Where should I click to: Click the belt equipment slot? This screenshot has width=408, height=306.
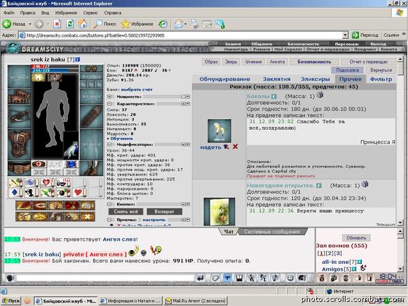coord(19,168)
